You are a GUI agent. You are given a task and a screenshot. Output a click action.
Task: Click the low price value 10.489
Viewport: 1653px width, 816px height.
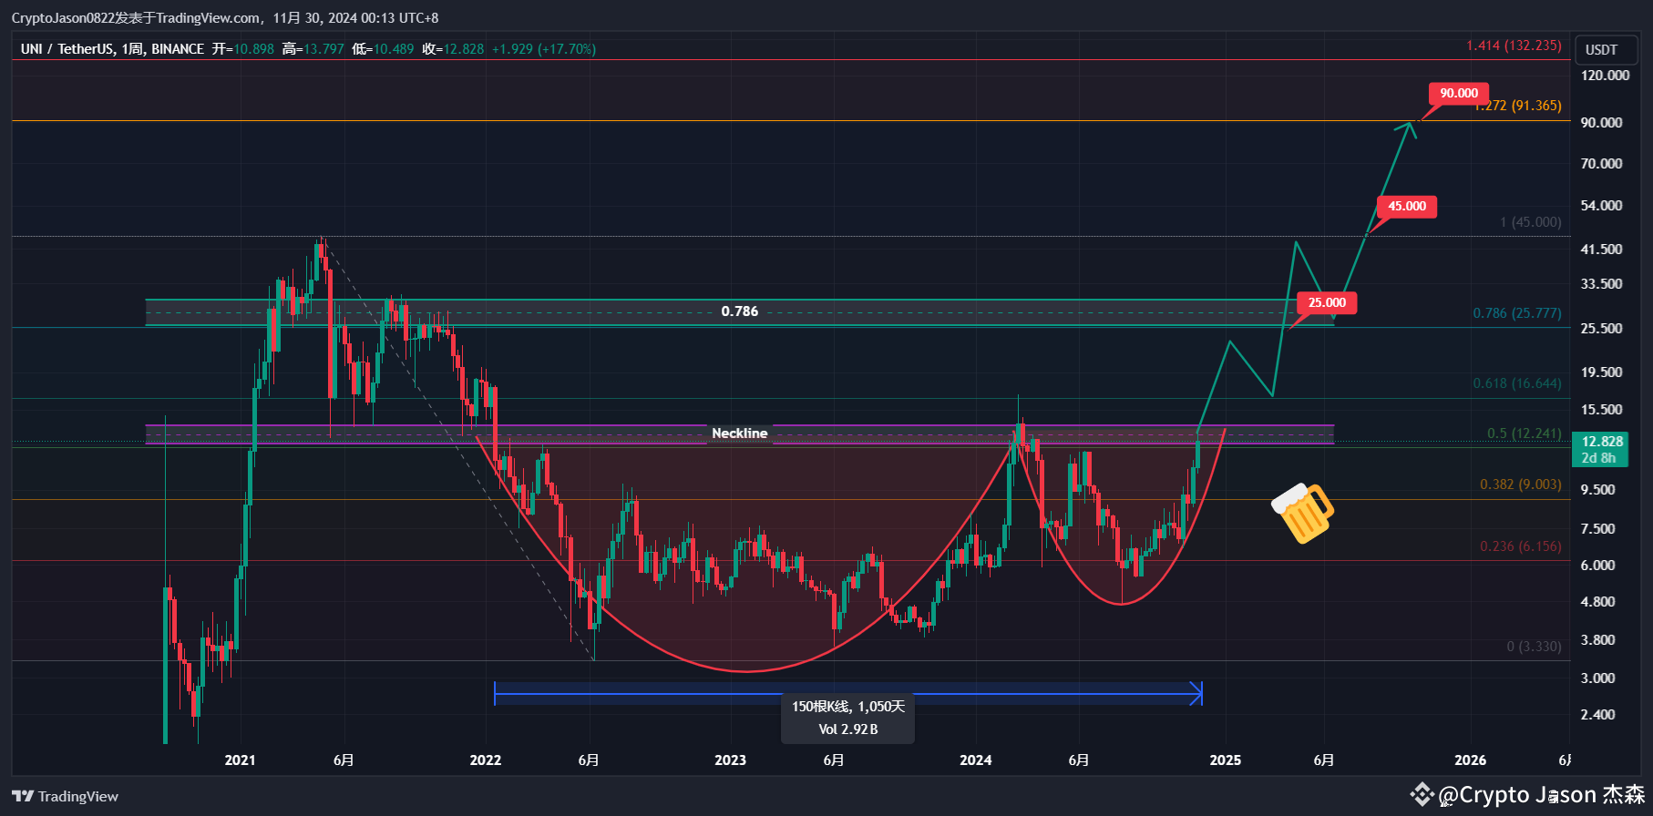coord(394,49)
